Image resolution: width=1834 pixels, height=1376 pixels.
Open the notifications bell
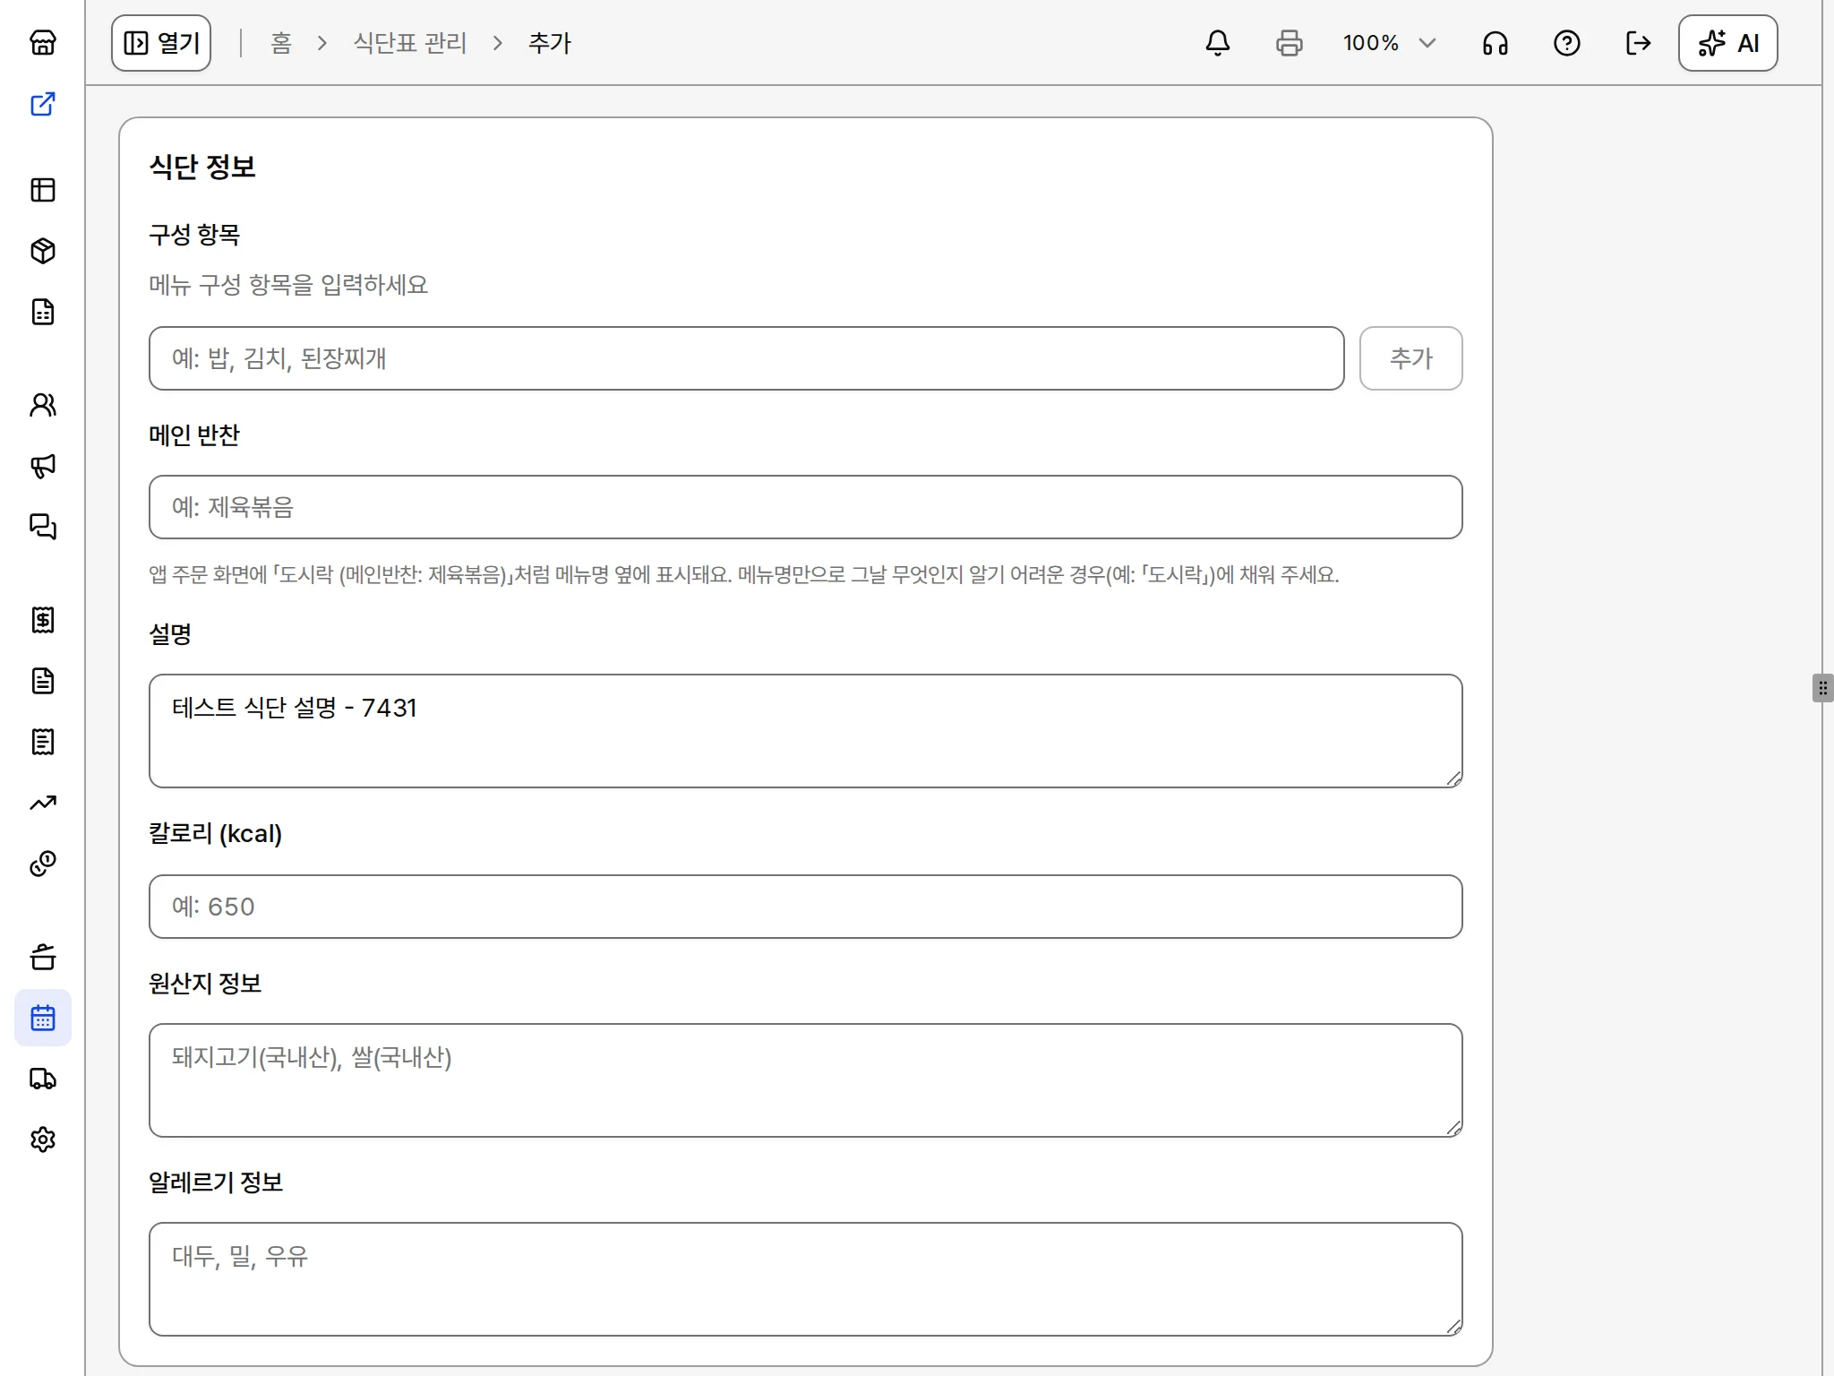coord(1218,43)
